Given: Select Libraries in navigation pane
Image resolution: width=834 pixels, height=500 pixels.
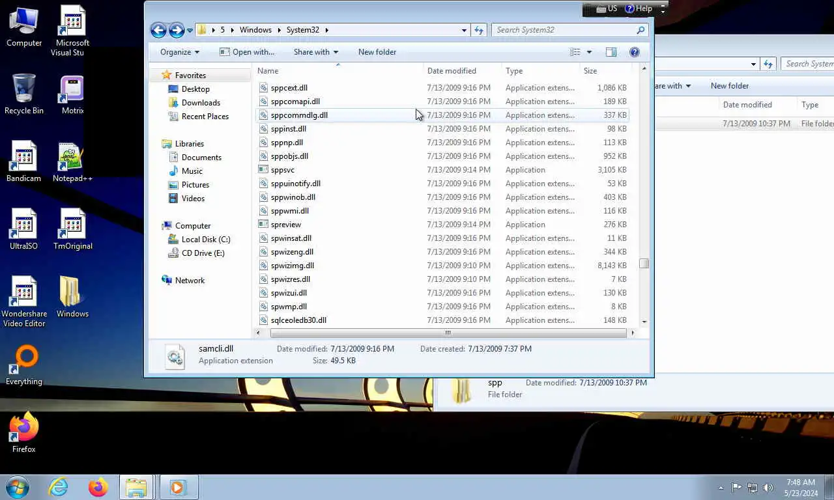Looking at the screenshot, I should tap(189, 144).
